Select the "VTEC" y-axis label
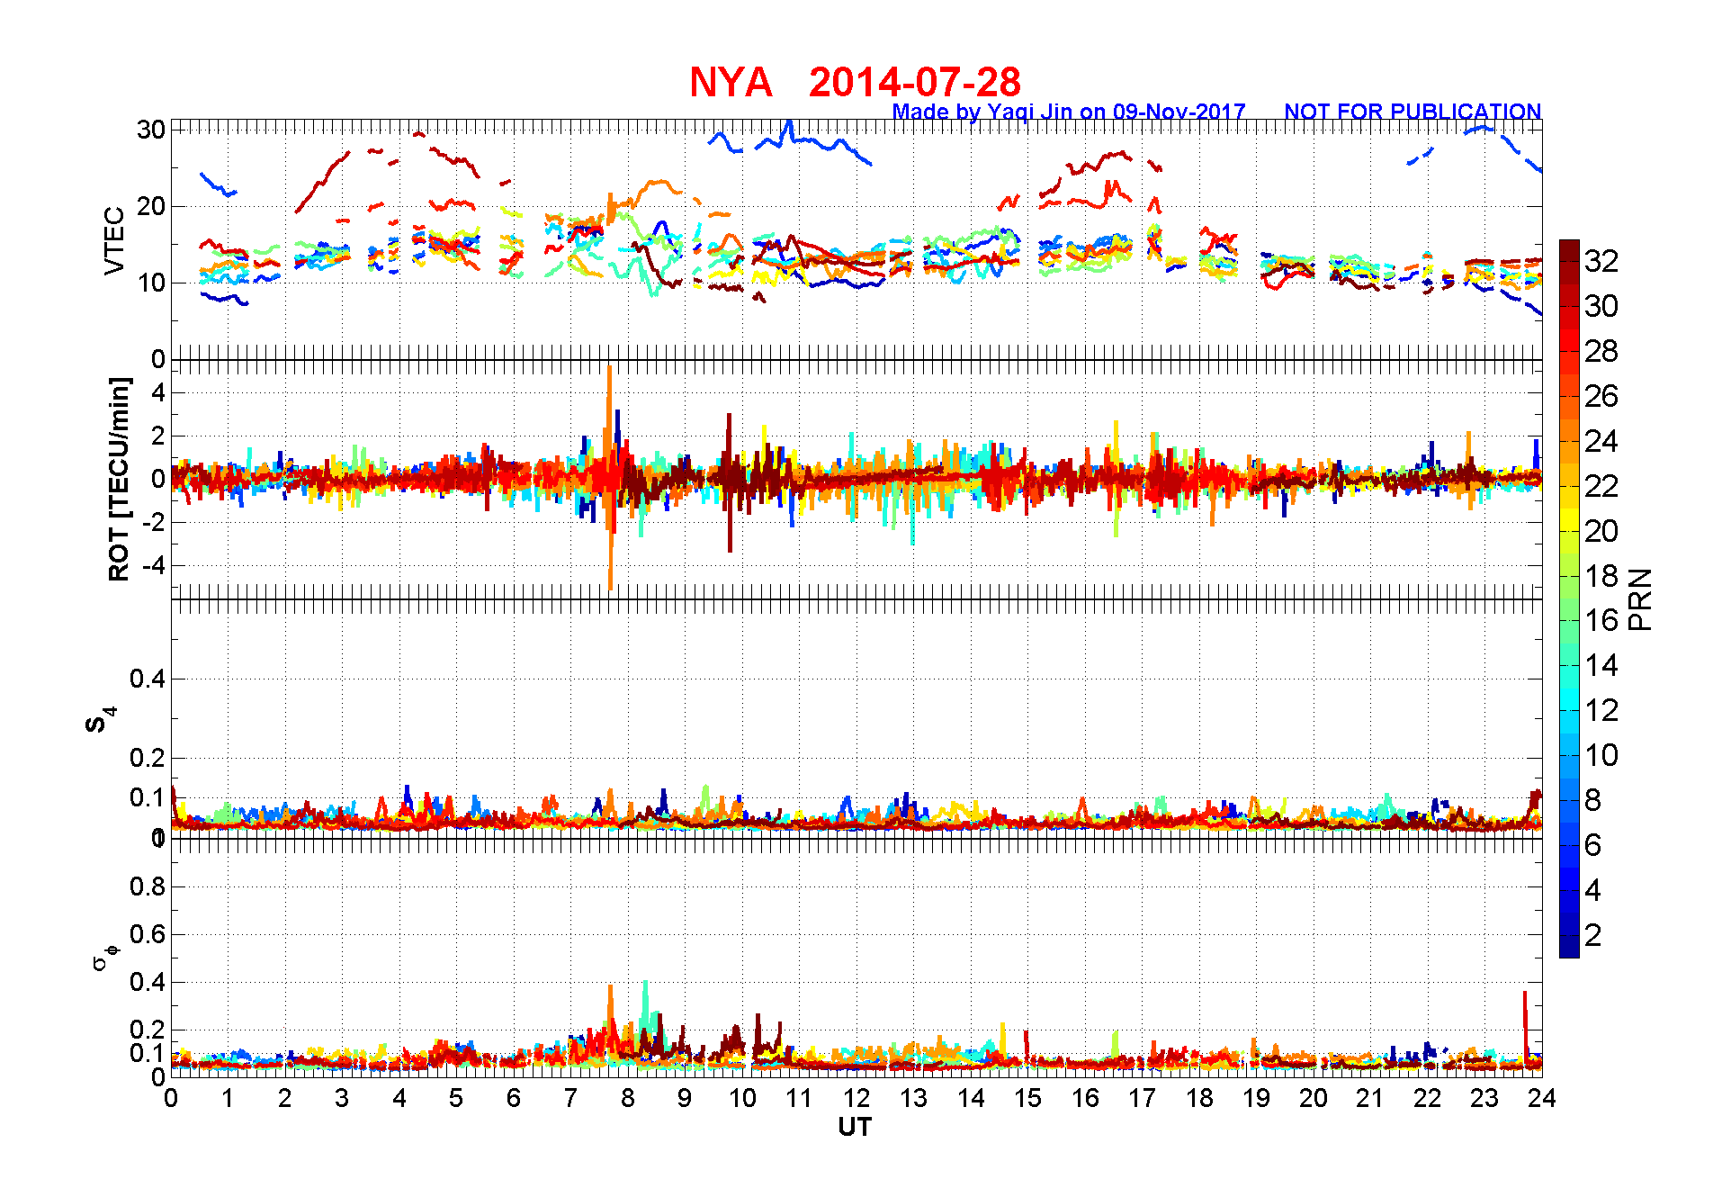The height and width of the screenshot is (1197, 1713). [x=114, y=240]
